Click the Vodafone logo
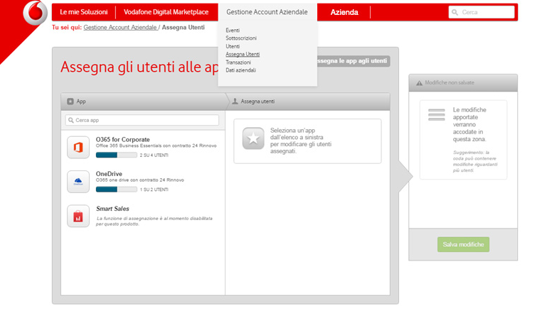This screenshot has width=542, height=318. coord(33,12)
